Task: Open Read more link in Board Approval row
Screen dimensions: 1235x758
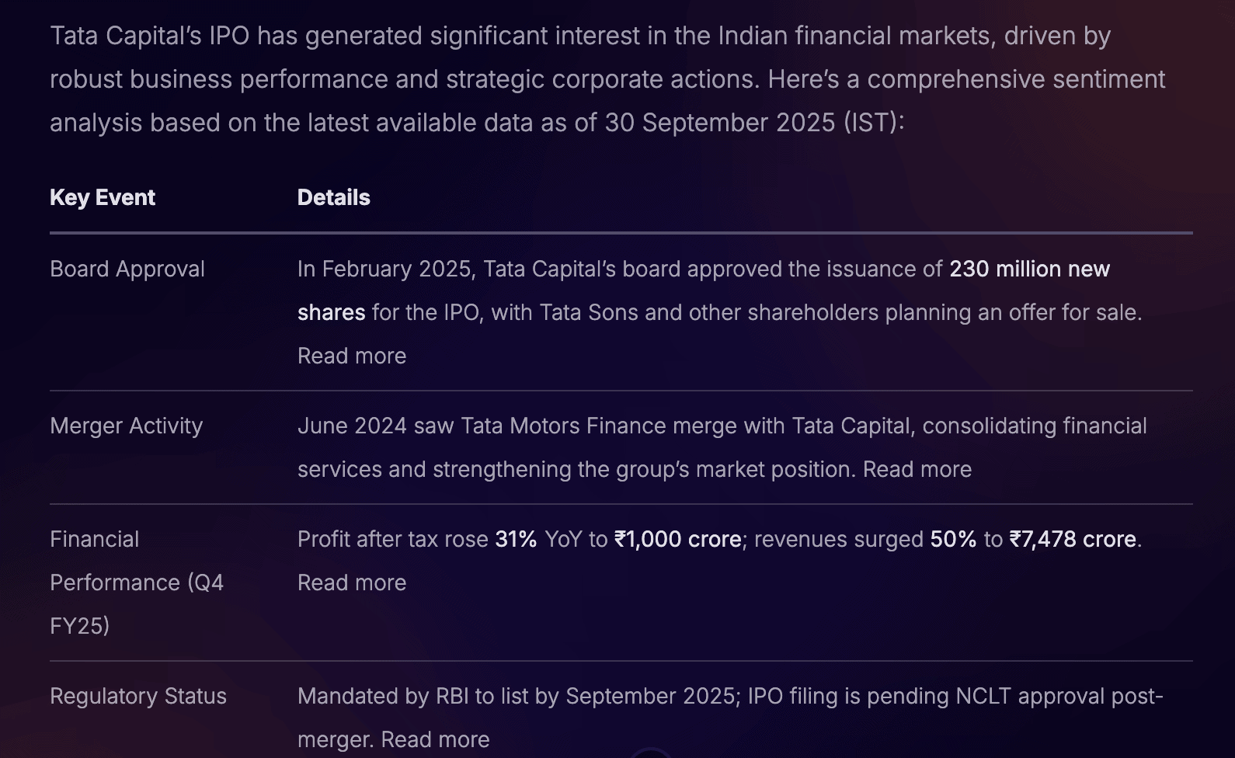Action: 352,356
